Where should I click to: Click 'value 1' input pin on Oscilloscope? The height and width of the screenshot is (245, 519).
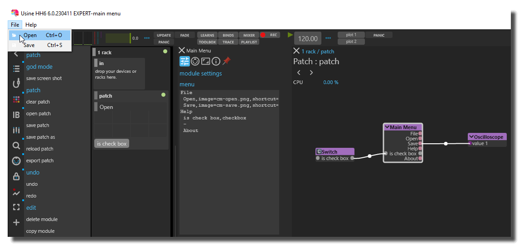click(470, 143)
